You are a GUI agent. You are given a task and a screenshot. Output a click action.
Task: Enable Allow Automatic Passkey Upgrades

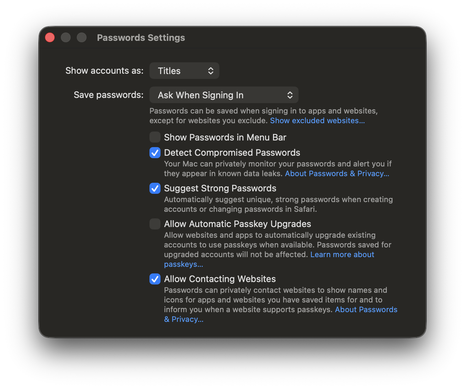pyautogui.click(x=155, y=224)
